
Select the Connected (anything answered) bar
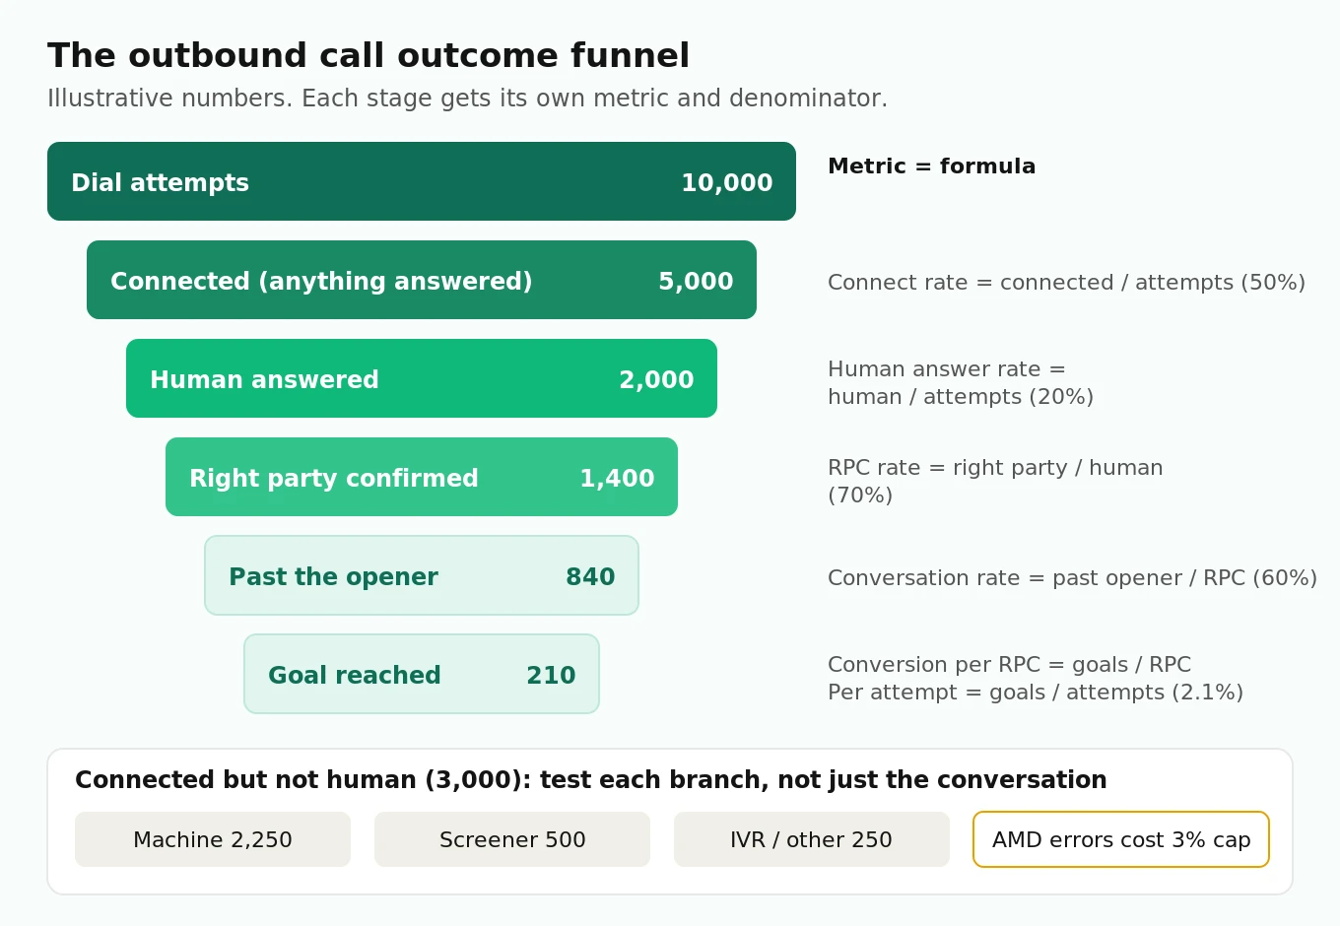pyautogui.click(x=422, y=280)
